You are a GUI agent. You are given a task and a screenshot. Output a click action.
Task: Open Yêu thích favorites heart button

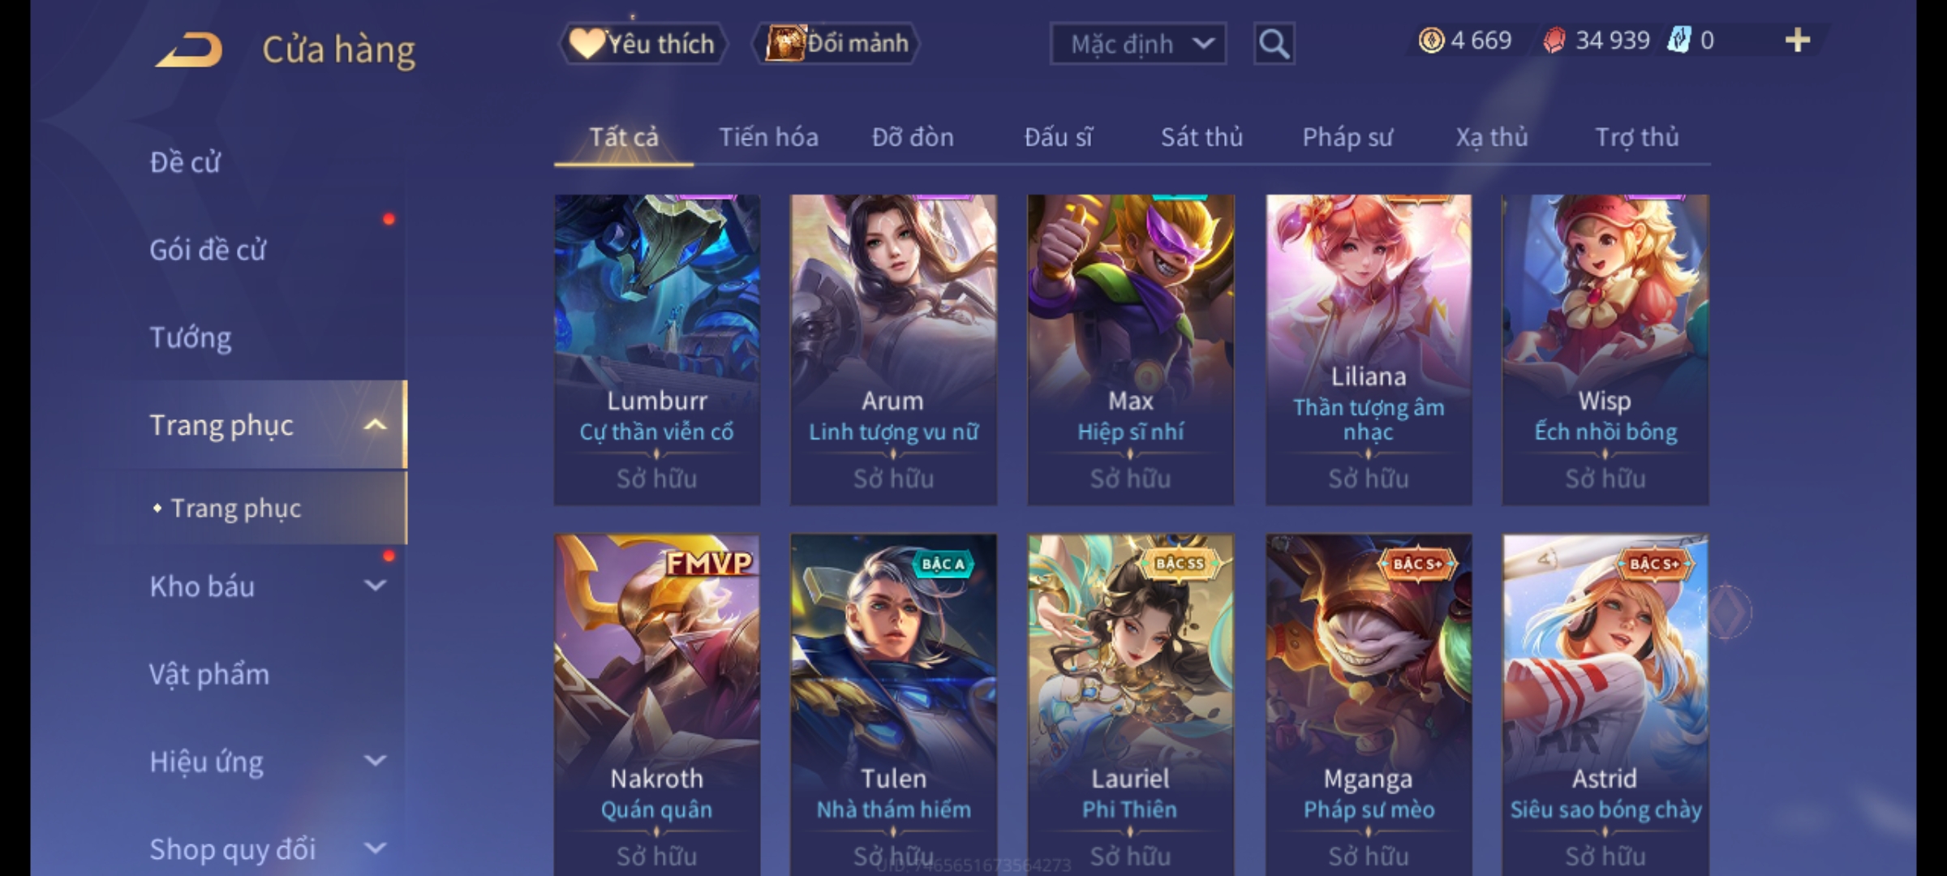[x=643, y=43]
